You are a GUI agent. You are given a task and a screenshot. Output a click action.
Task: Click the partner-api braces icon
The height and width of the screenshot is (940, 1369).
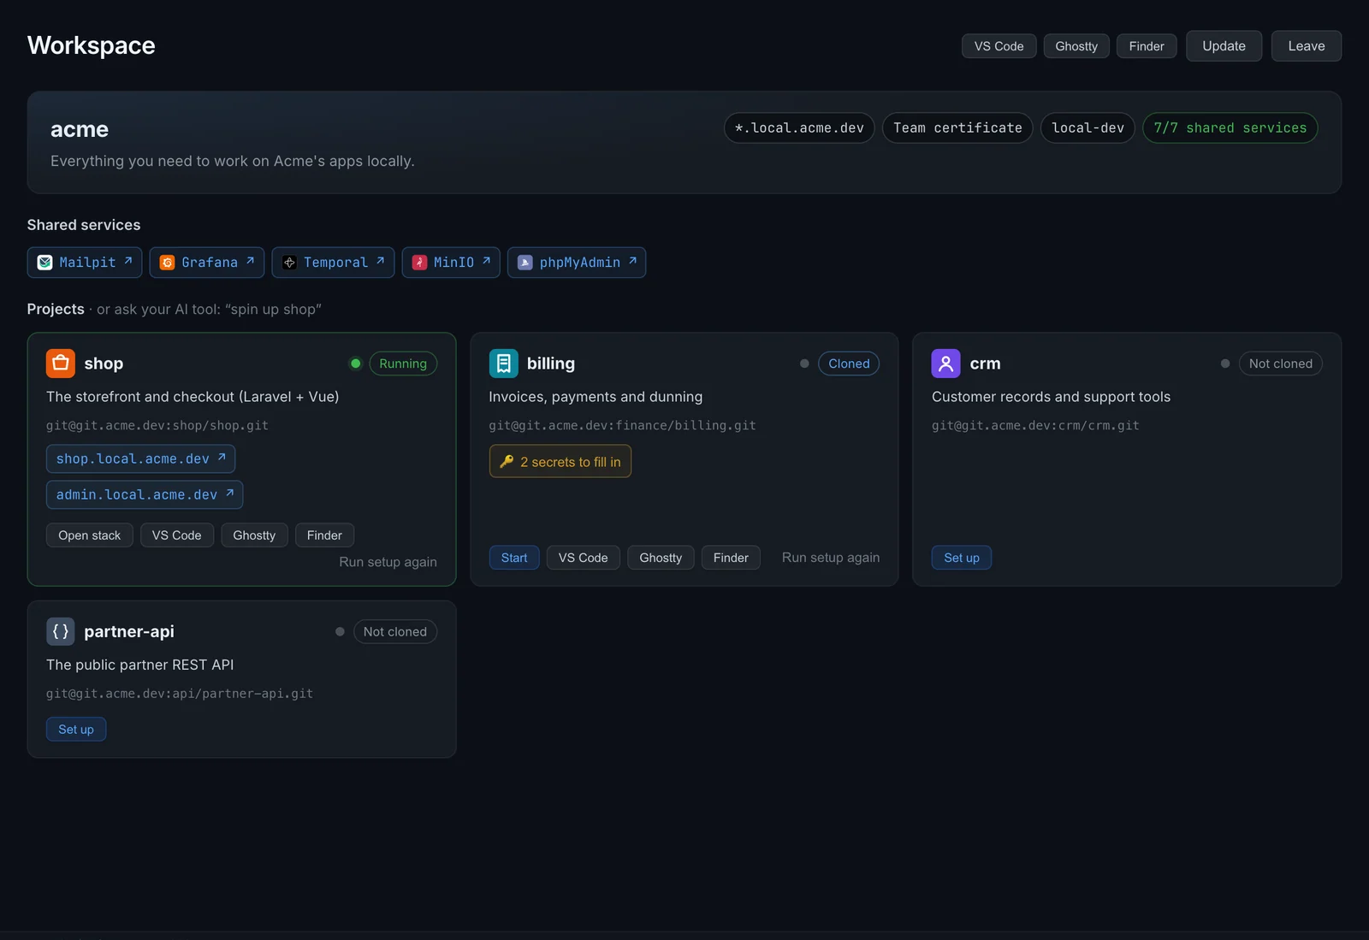click(x=61, y=631)
